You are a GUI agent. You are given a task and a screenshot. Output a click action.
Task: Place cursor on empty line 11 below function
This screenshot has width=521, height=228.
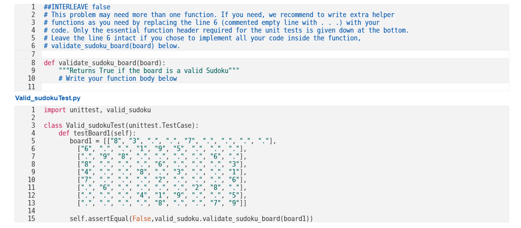tap(275, 87)
